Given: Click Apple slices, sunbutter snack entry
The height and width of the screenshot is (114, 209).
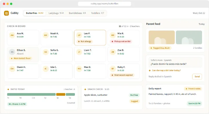Looking at the screenshot, I should pos(96,95).
